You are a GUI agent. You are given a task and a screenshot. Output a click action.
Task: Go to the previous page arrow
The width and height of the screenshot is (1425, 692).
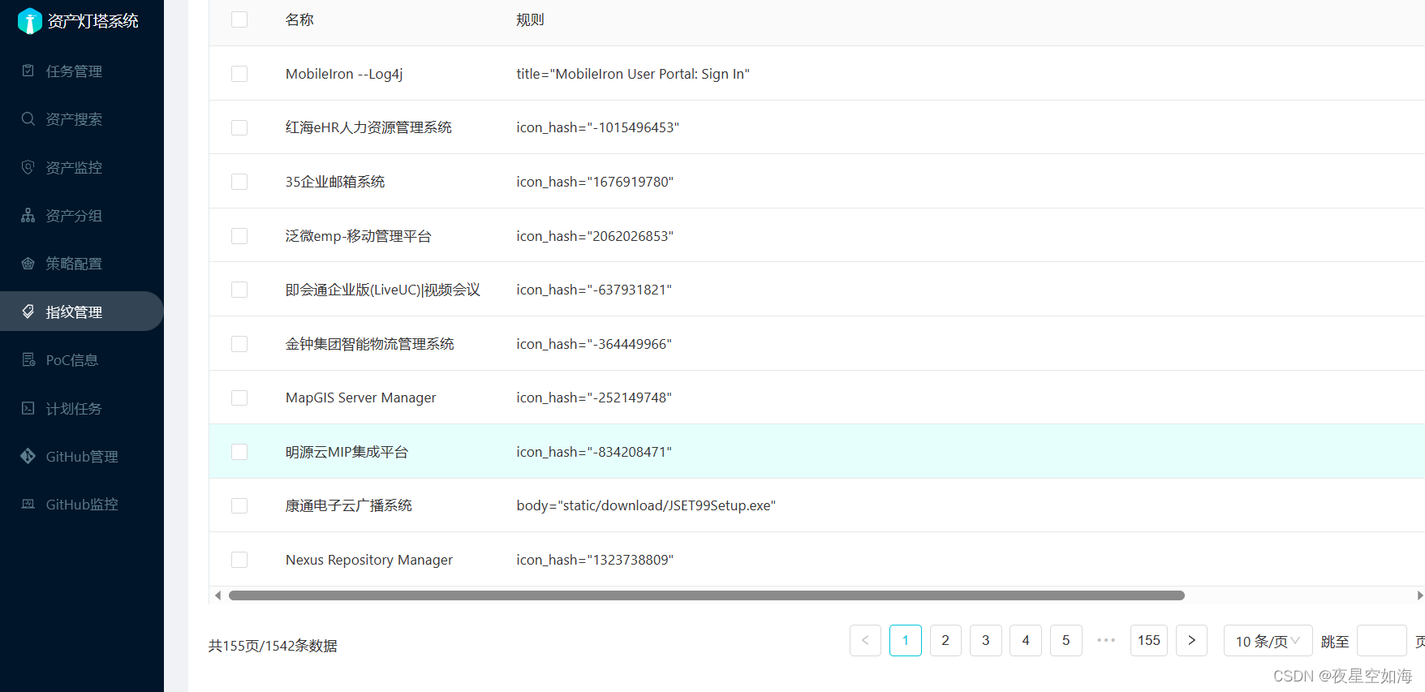(865, 640)
